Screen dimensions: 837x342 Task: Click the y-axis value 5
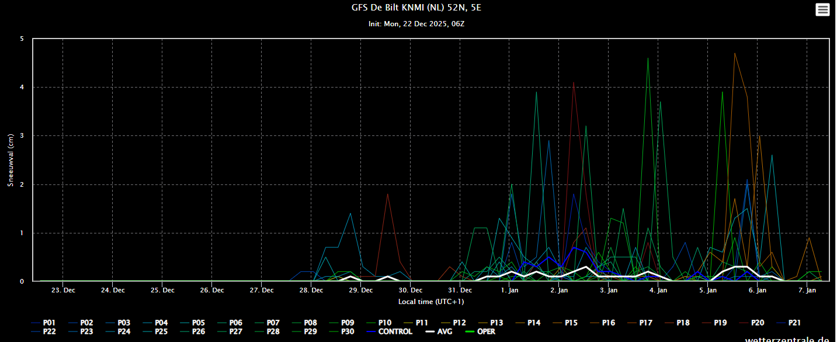point(22,39)
